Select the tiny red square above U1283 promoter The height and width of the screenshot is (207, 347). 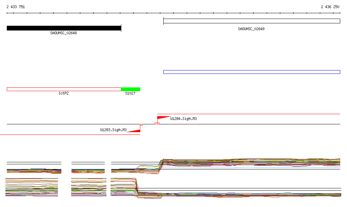tap(141, 125)
